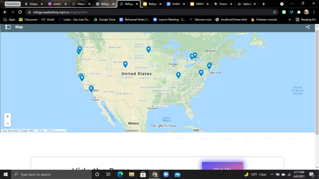Image resolution: width=319 pixels, height=179 pixels.
Task: Open the localhost/Home.html bookmark
Action: pyautogui.click(x=231, y=19)
